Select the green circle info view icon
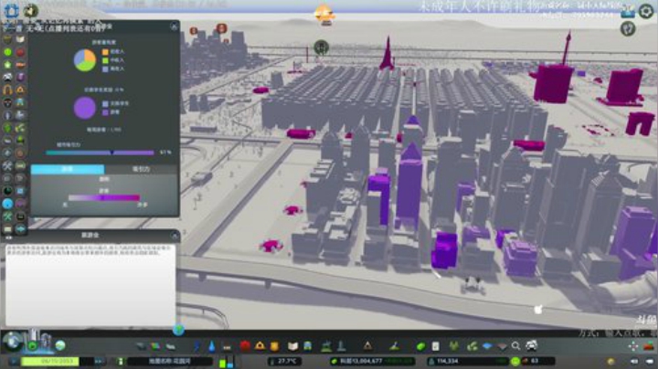658x369 pixels. click(7, 52)
